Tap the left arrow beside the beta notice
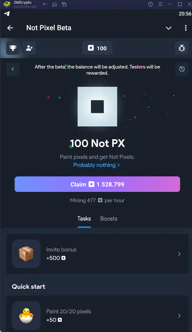 [13, 69]
